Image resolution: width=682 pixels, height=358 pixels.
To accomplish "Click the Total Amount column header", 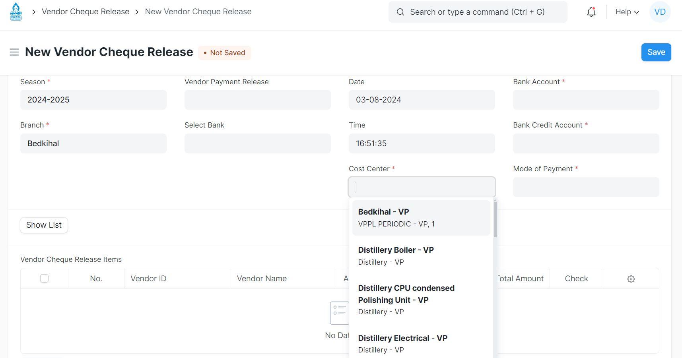I will (x=520, y=279).
